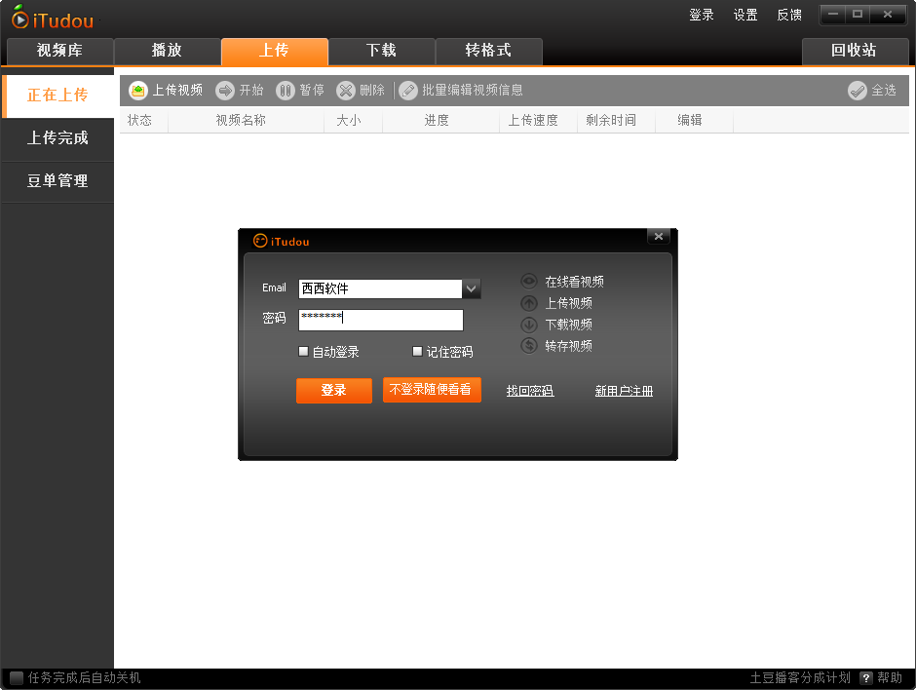This screenshot has height=690, width=916.
Task: Click the pause (暂停) icon
Action: pyautogui.click(x=286, y=91)
